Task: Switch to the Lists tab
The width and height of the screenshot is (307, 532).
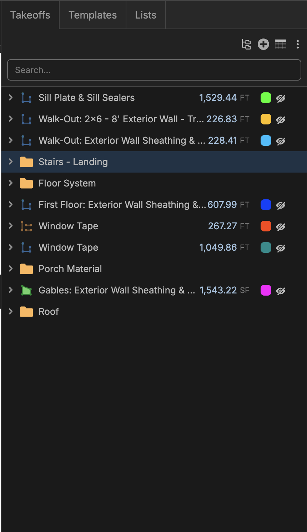Action: coord(146,15)
